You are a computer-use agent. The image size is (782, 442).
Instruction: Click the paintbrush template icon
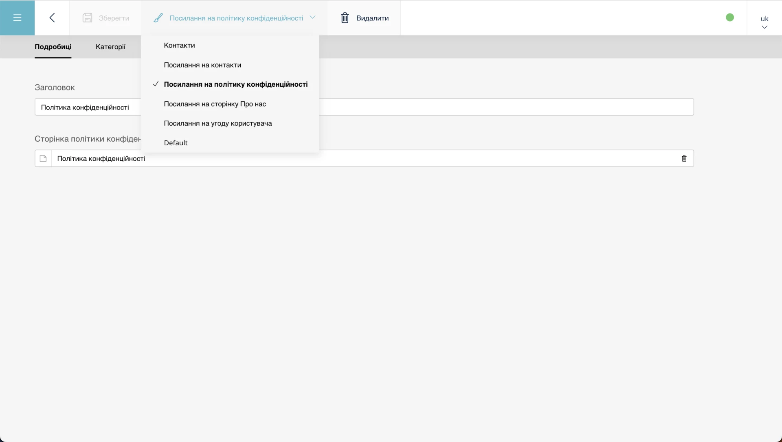[158, 18]
